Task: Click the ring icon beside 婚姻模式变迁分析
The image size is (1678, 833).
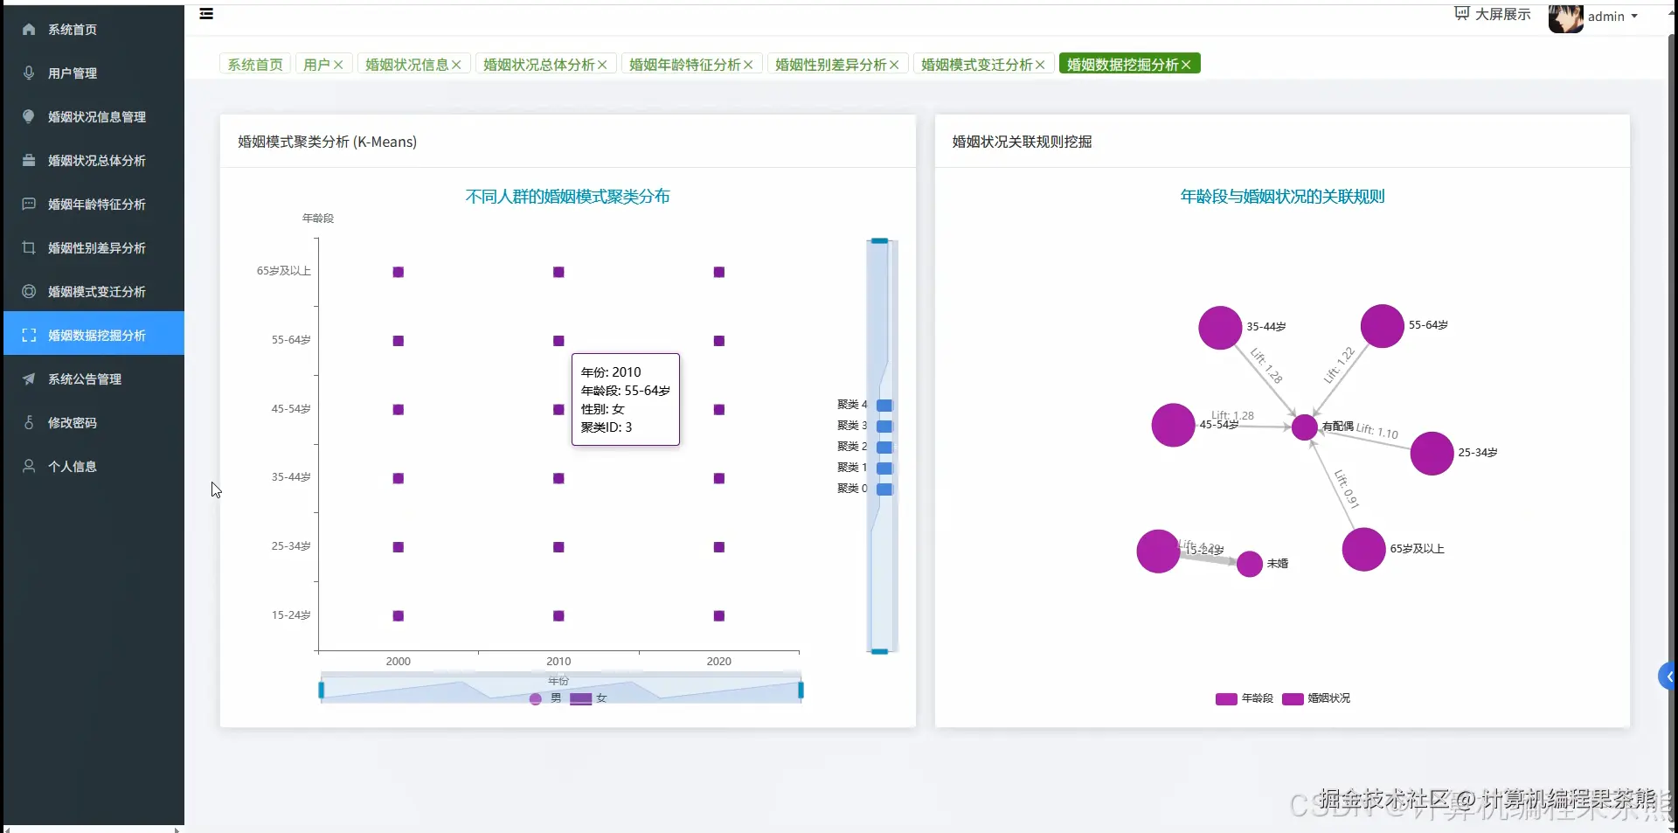Action: [x=29, y=292]
